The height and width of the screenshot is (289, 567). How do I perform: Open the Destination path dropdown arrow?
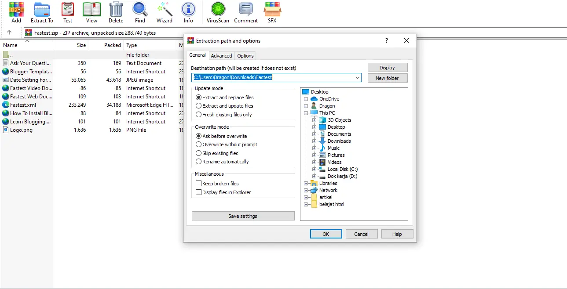click(x=357, y=78)
